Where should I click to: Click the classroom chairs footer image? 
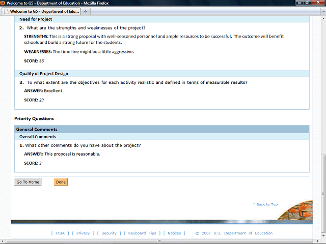[x=295, y=210]
